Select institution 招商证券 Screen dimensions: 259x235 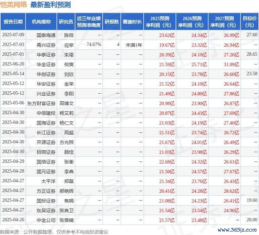pos(46,152)
